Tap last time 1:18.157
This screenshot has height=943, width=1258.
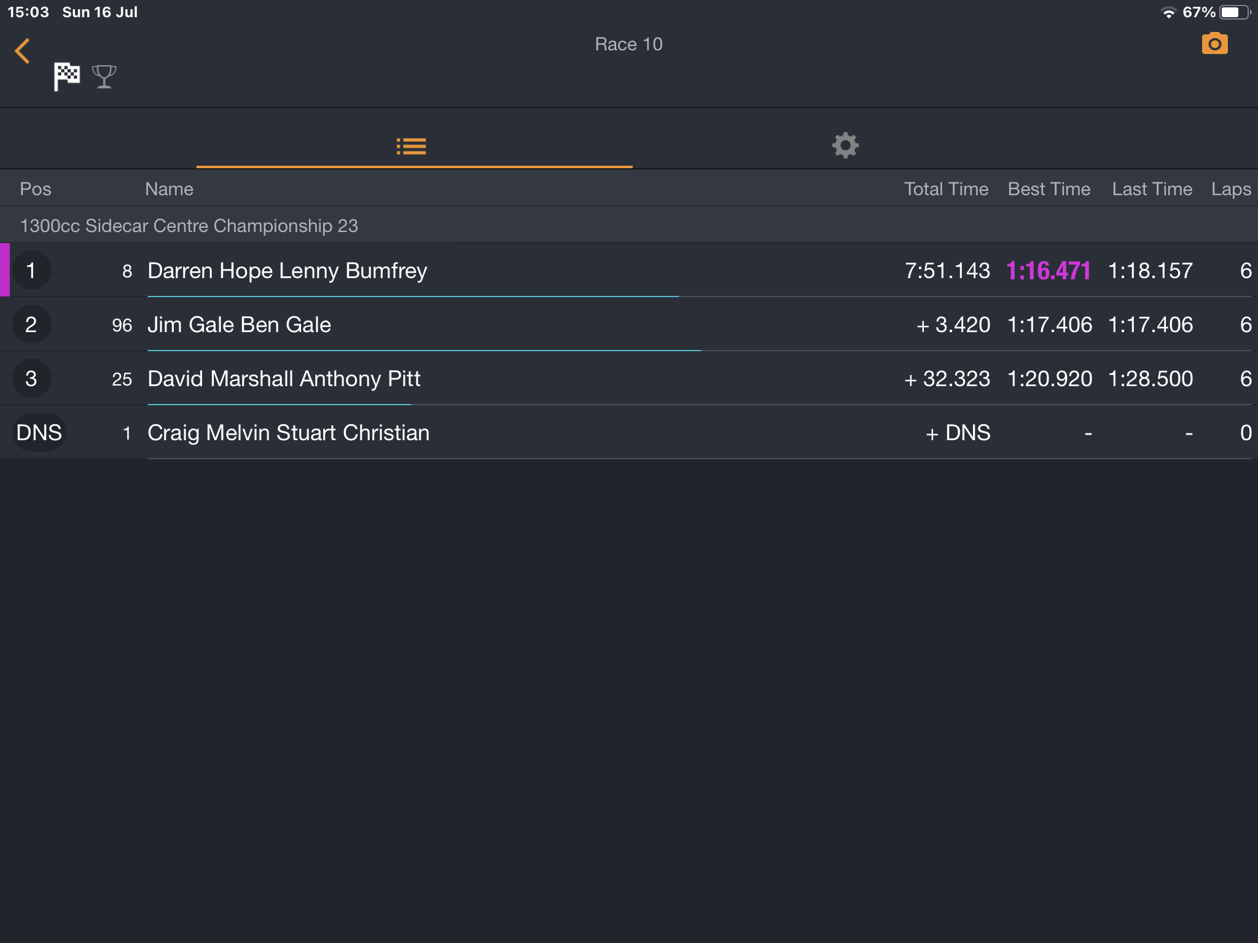coord(1151,271)
